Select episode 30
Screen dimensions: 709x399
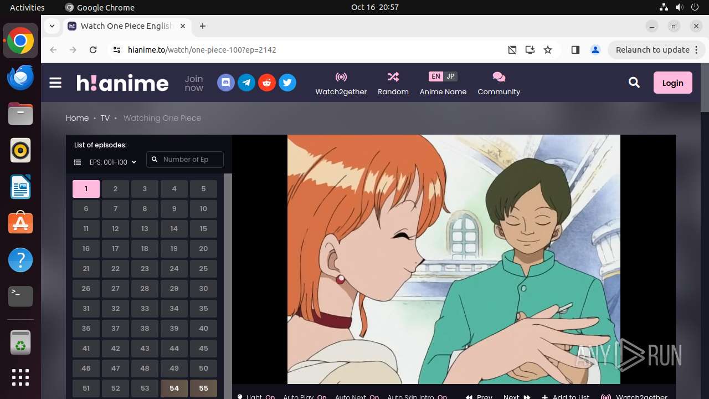(203, 289)
